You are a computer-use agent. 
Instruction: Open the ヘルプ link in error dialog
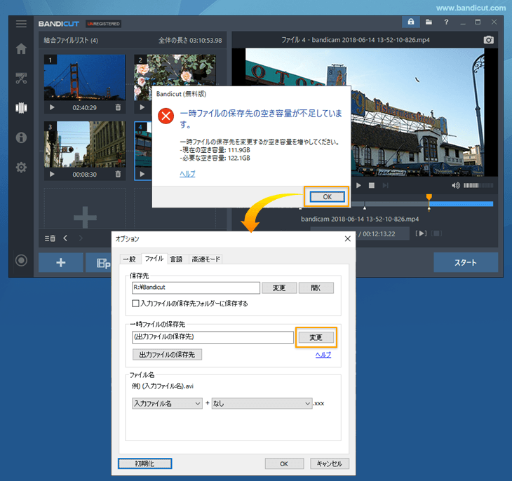click(x=187, y=174)
